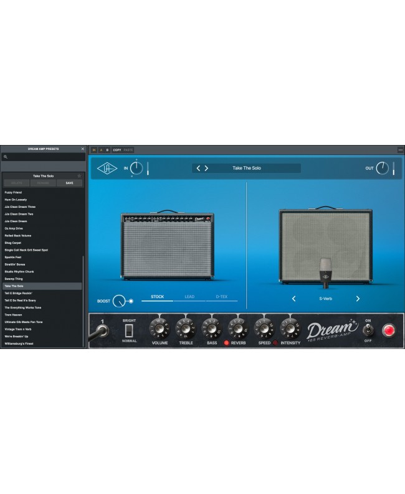
Task: Select Single Coil Neck Grit Sweet Spot preset
Action: click(42, 250)
